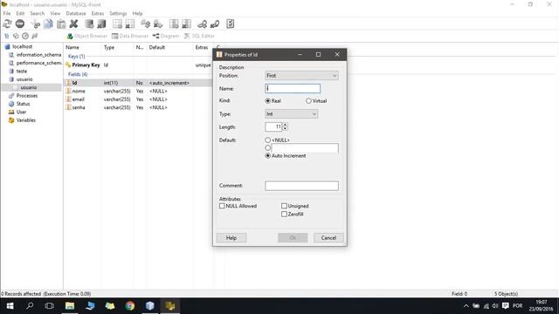
Task: Click the Paste clipboard toolbar icon
Action: (61, 24)
